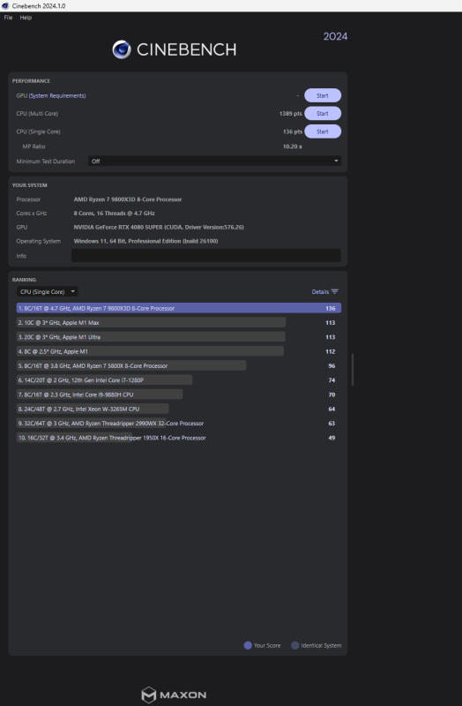The image size is (462, 706).
Task: Select ranking row Intel Core i9-9880H
Action: tap(179, 394)
